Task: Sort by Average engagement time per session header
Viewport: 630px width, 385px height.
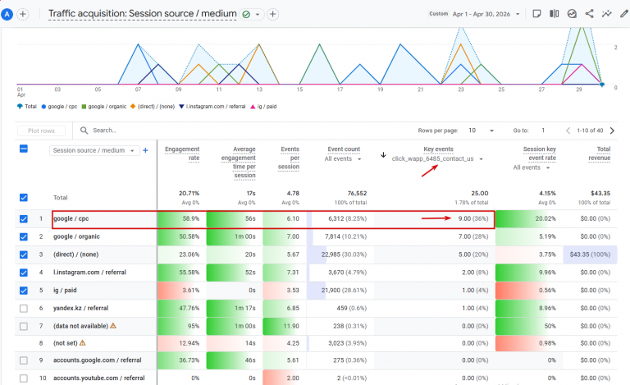Action: pyautogui.click(x=238, y=162)
